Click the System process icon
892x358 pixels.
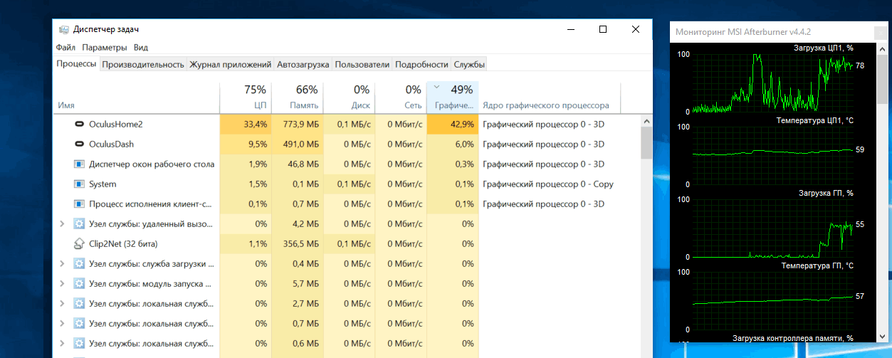point(80,184)
